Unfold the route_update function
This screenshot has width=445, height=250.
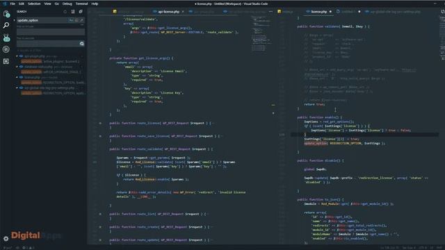click(100, 240)
